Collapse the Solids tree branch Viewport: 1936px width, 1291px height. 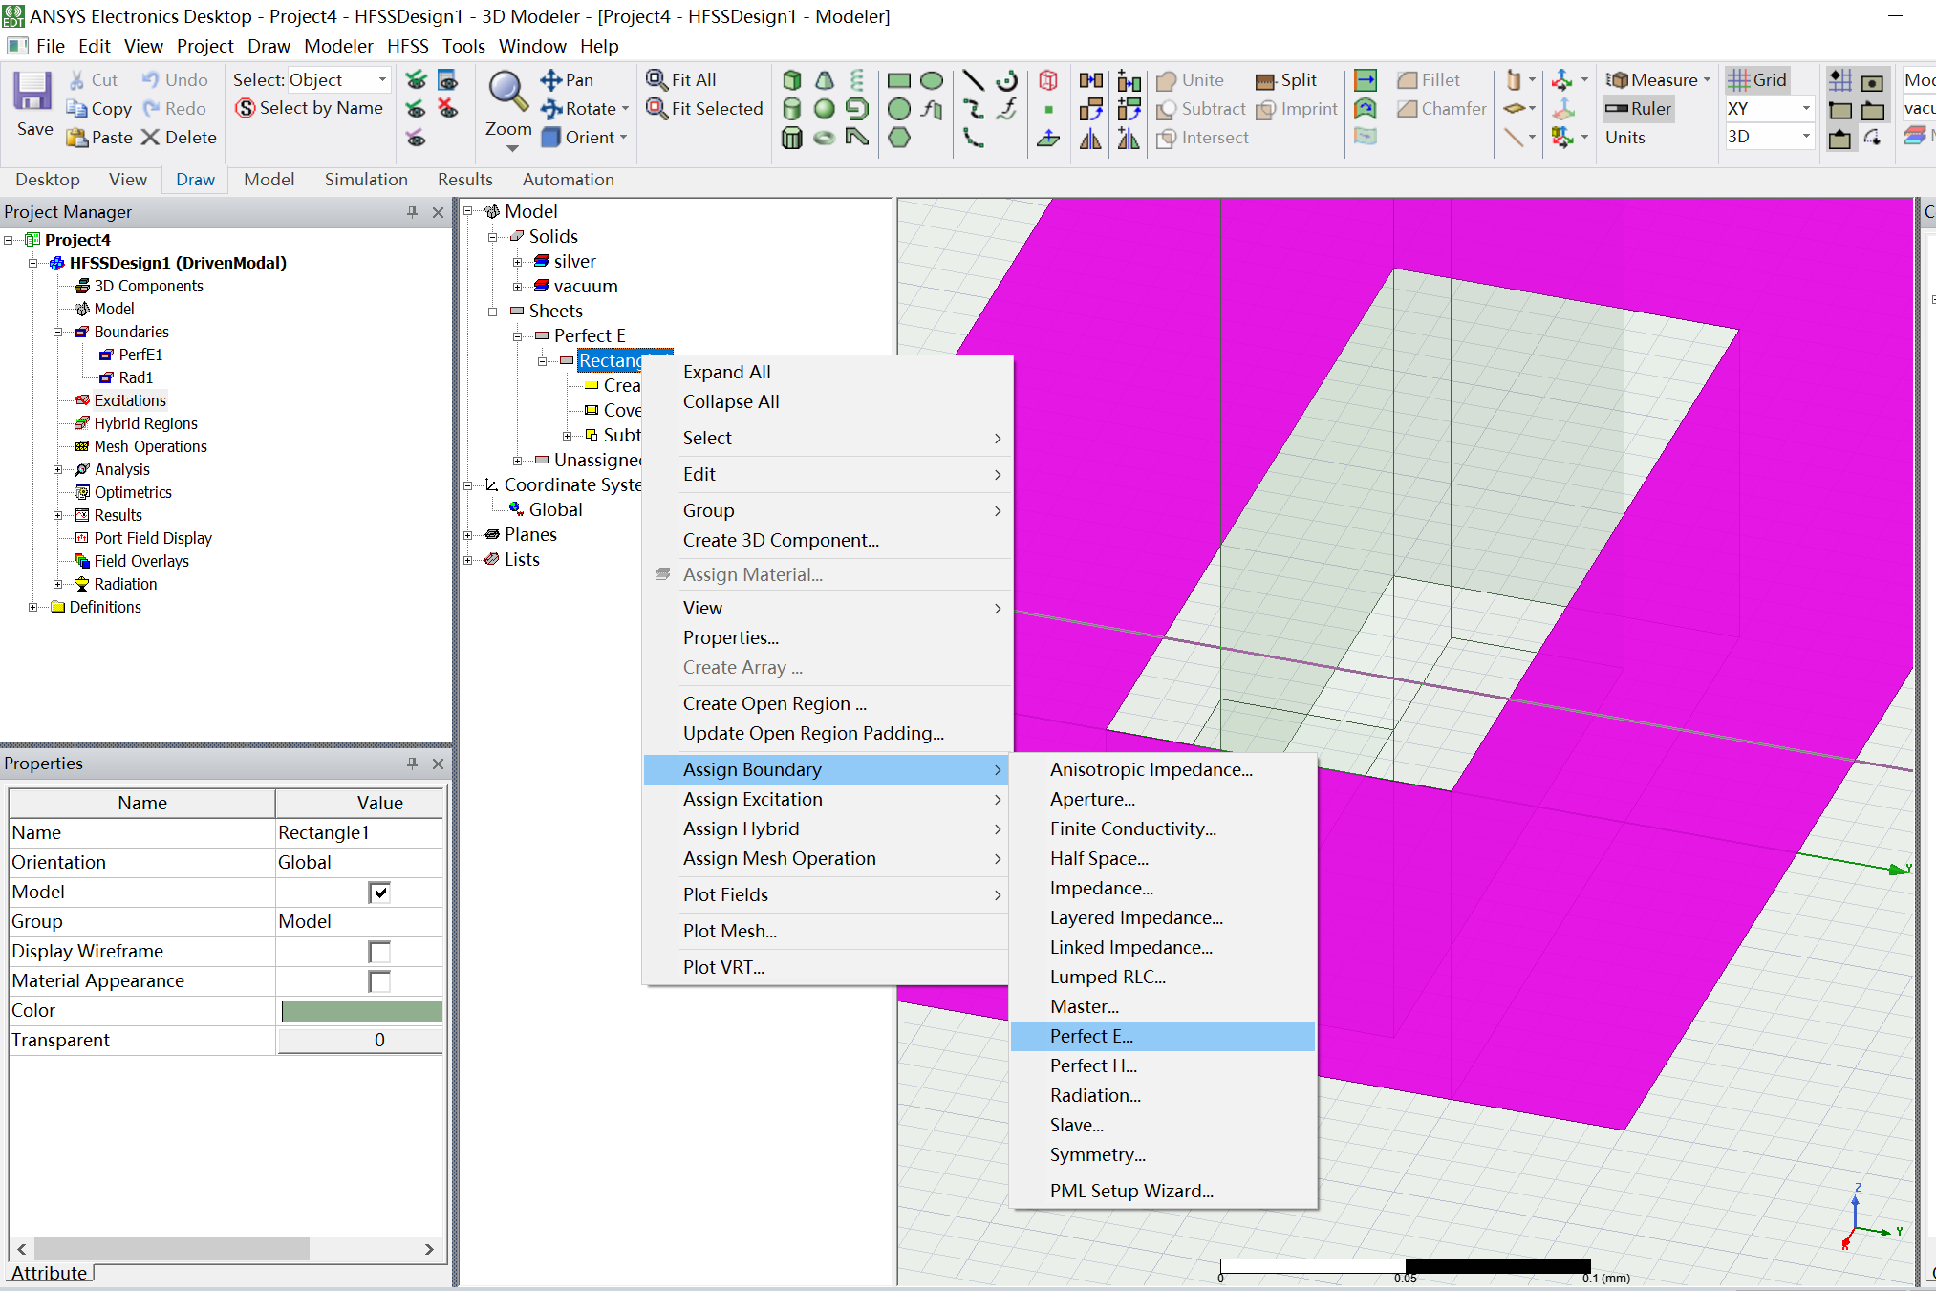pyautogui.click(x=493, y=237)
